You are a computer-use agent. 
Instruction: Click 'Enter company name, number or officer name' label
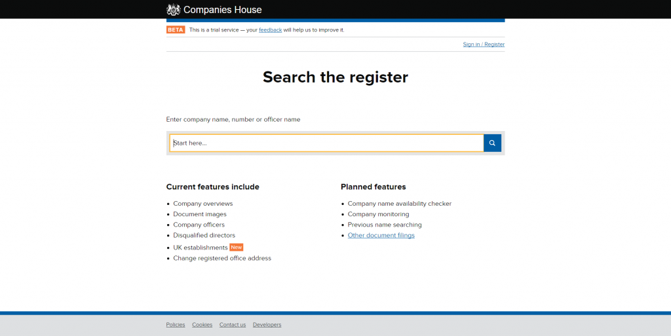pos(233,120)
